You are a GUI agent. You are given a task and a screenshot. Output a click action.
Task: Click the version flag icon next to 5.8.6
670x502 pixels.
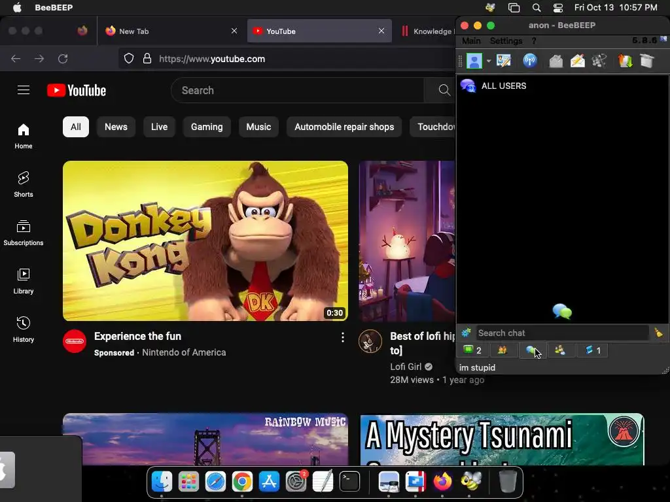point(663,39)
